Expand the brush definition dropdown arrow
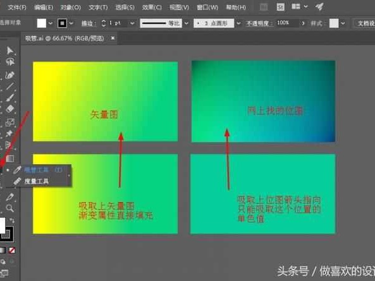The width and height of the screenshot is (375, 281). (x=238, y=23)
